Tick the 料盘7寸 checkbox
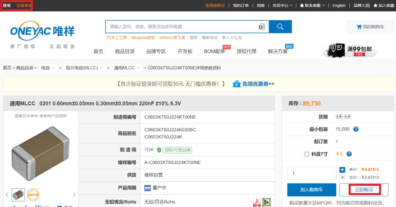This screenshot has width=396, height=207. click(x=307, y=154)
